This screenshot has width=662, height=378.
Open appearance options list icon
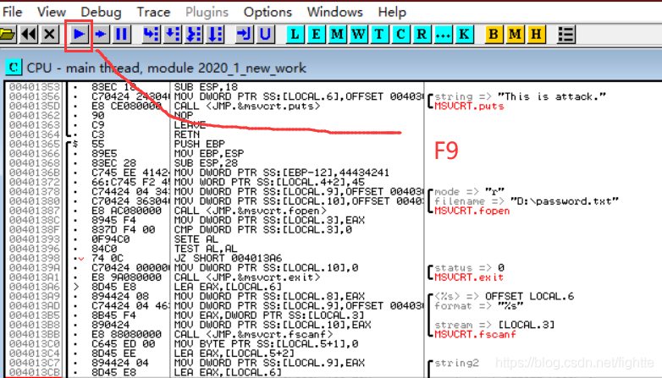tap(565, 34)
